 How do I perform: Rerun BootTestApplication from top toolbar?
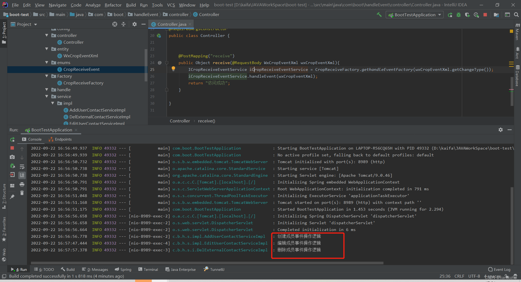450,15
